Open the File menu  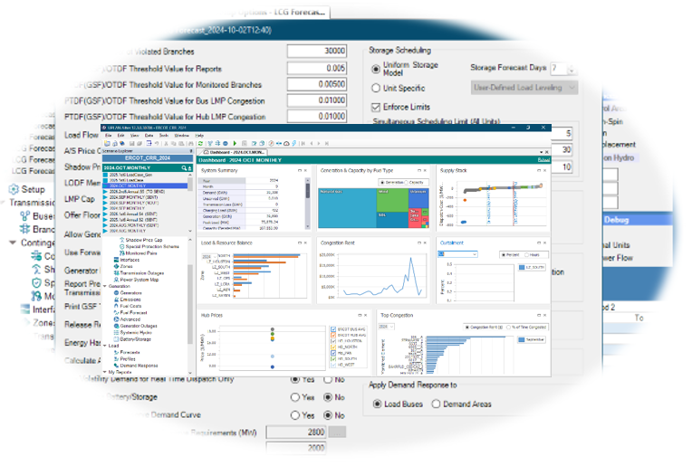coord(108,136)
